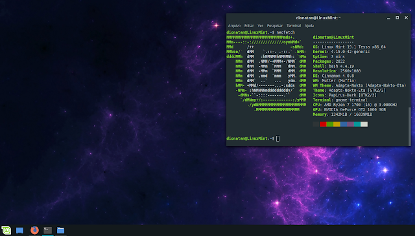Open the Linux Mint start menu
415x236 pixels.
coord(6,230)
